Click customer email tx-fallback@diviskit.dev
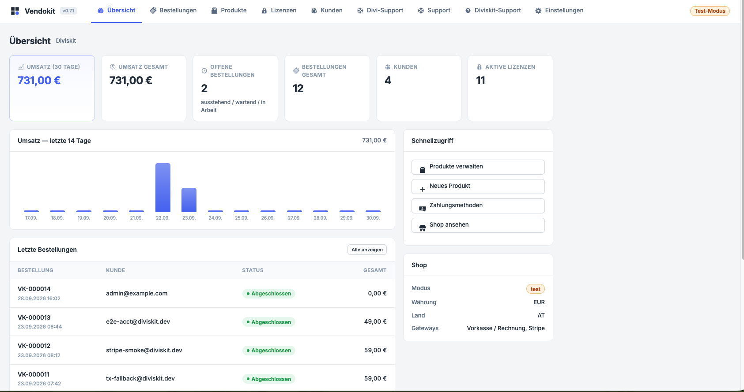Screen dimensions: 744x392 [x=140, y=378]
